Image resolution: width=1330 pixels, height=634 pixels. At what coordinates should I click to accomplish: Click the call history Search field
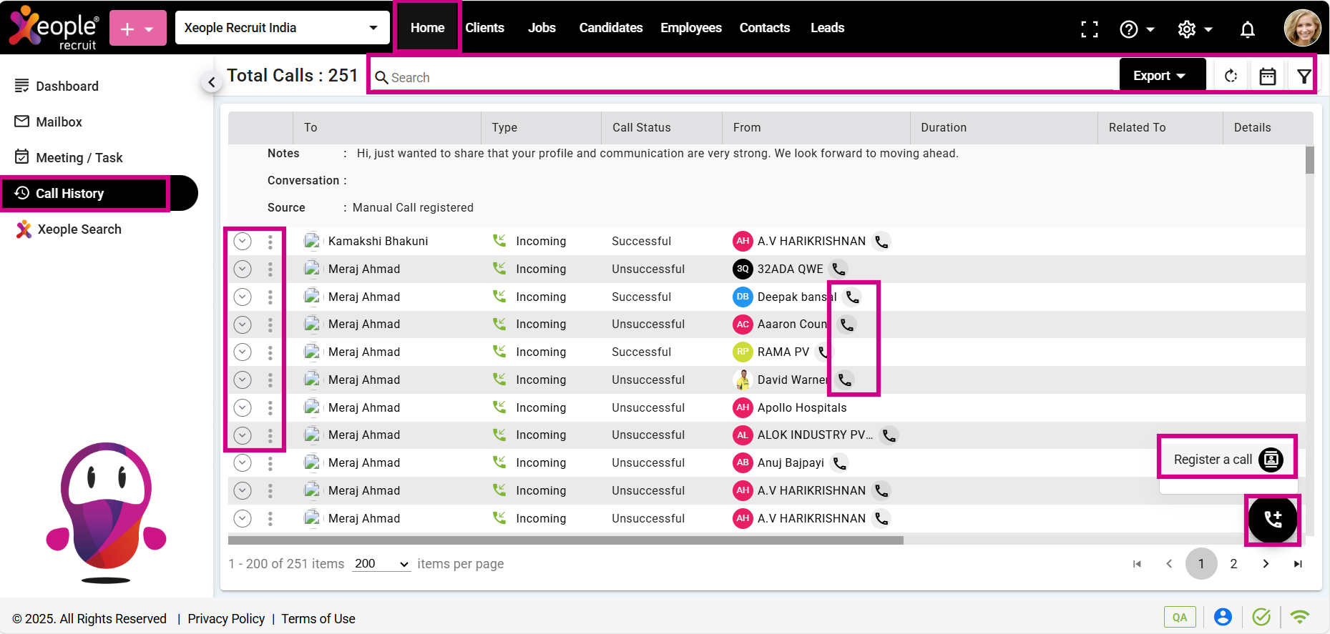point(744,77)
